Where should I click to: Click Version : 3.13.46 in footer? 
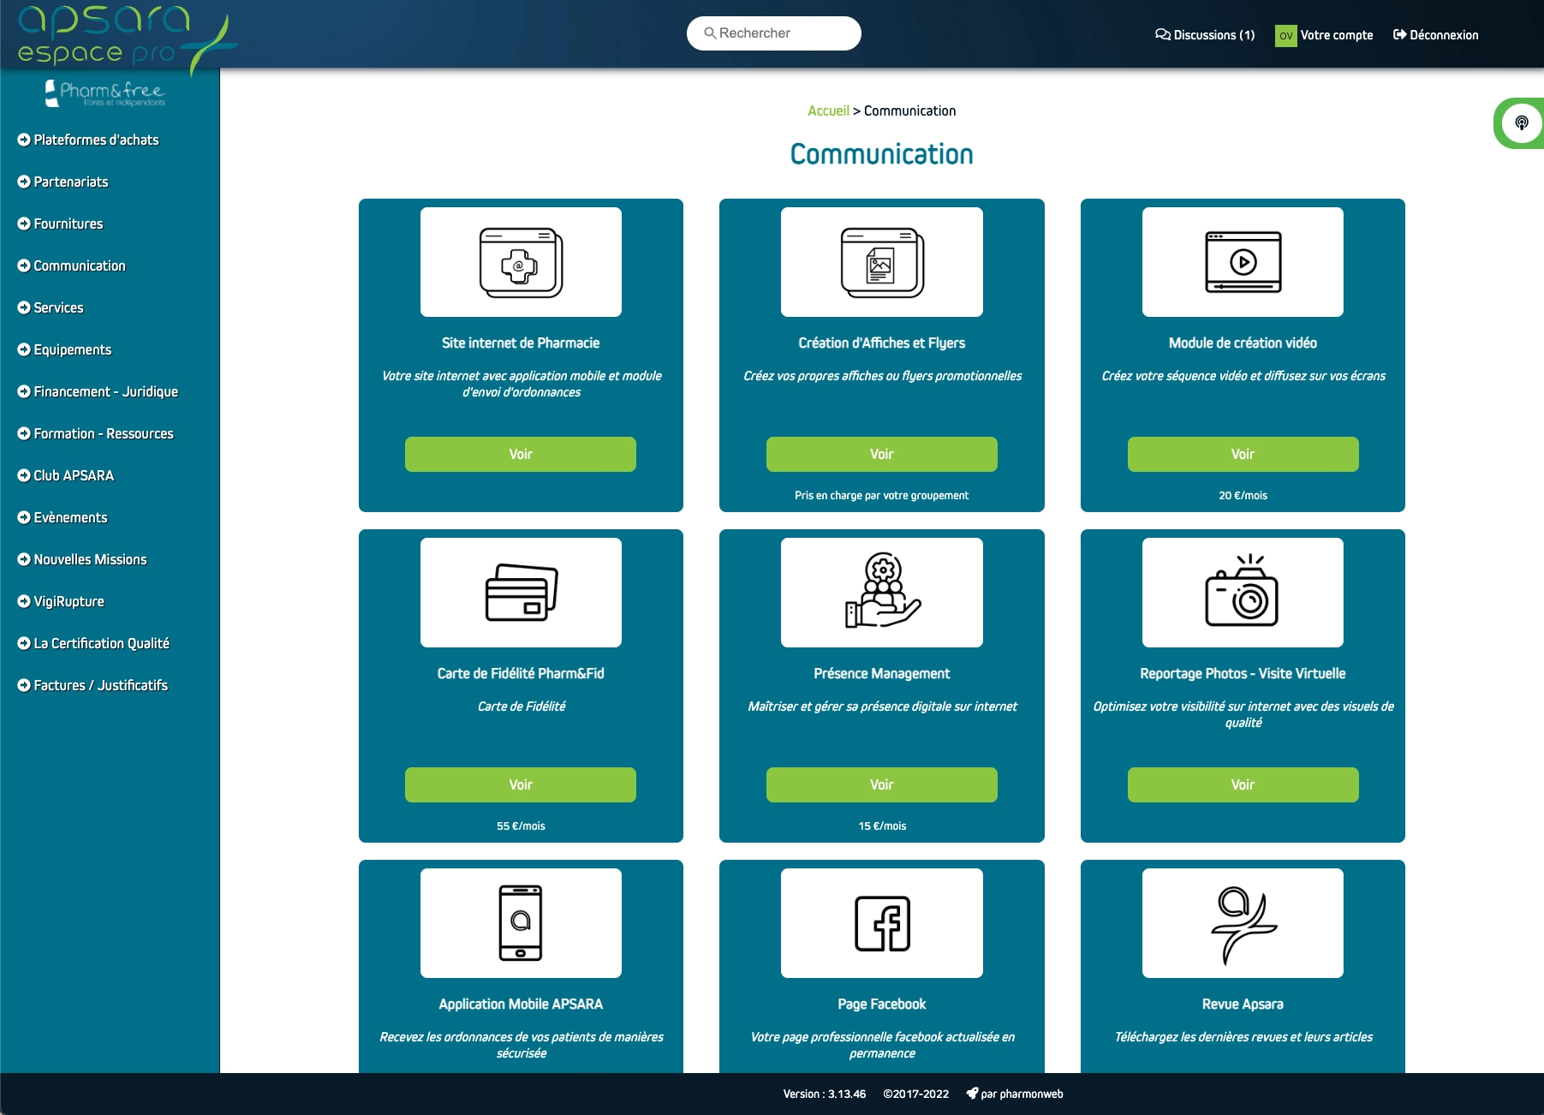(824, 1094)
